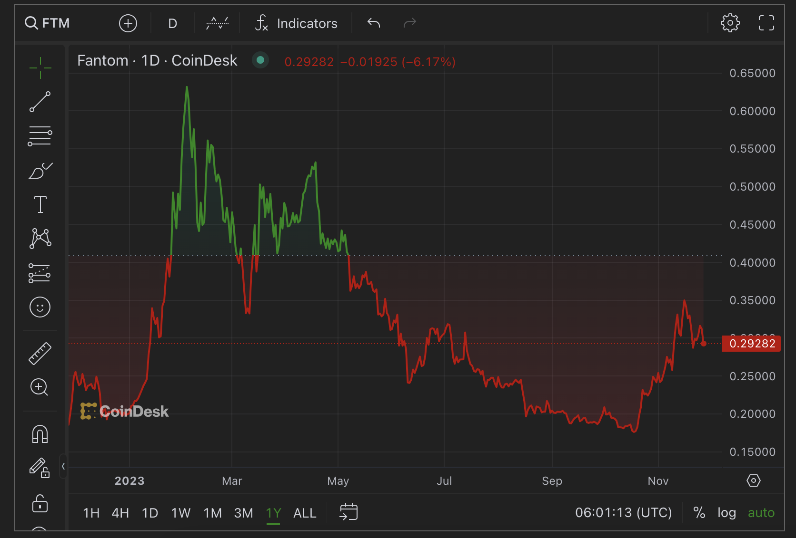Click the FTM symbol search

(47, 23)
